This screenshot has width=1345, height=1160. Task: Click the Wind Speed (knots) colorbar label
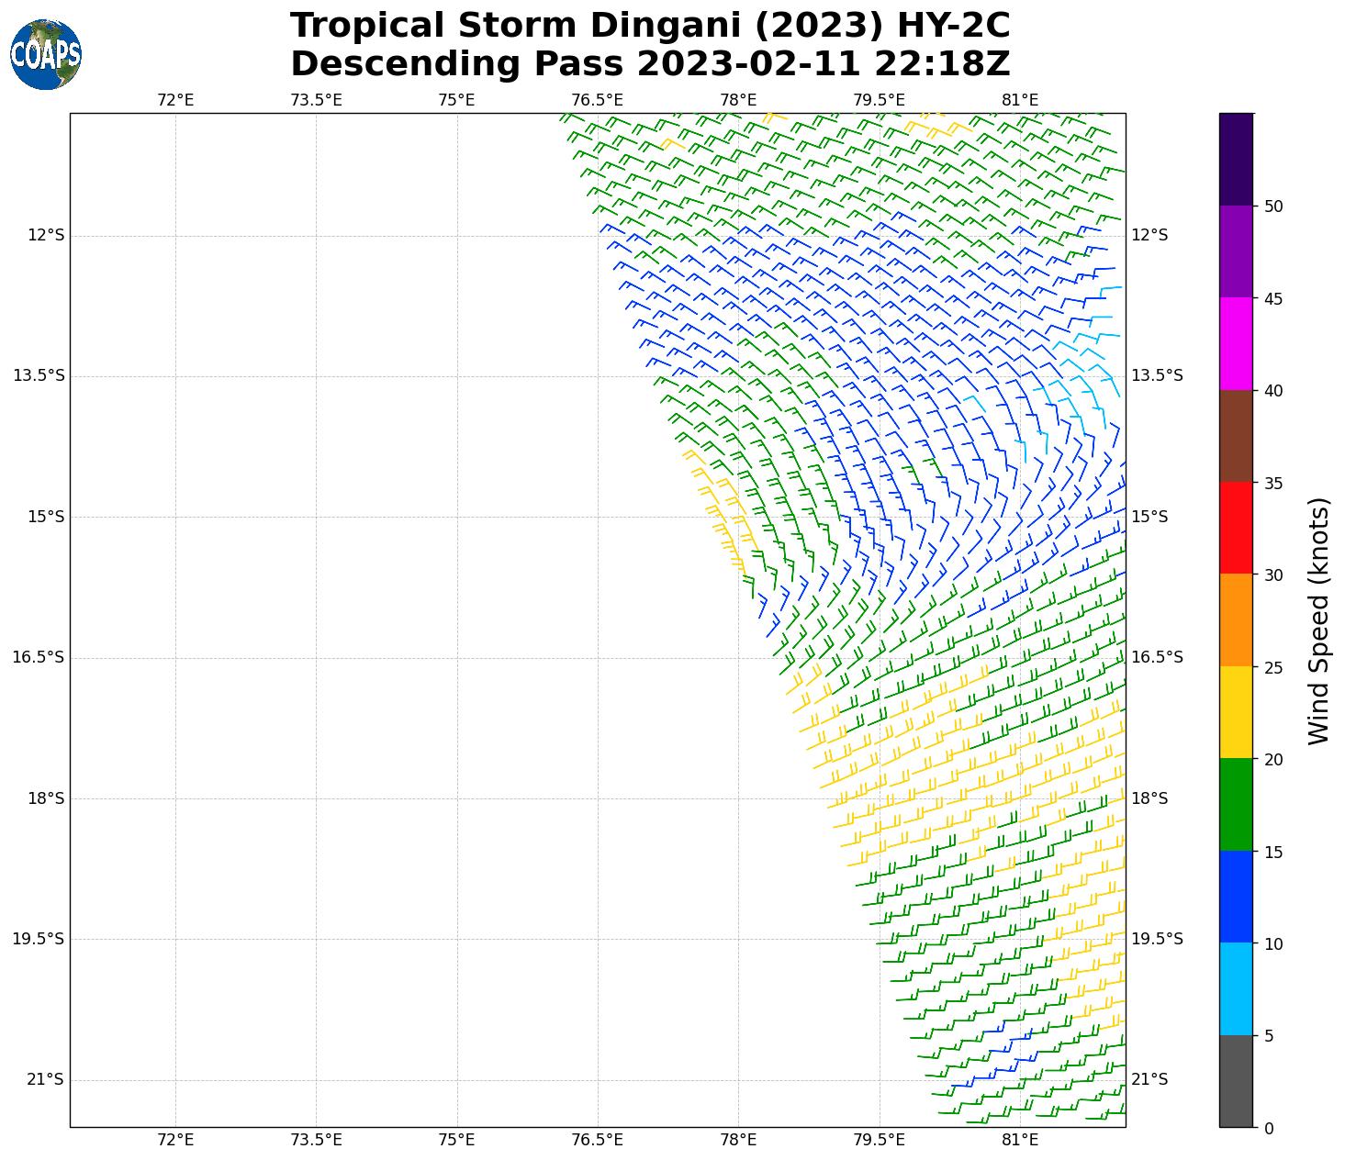click(1318, 620)
